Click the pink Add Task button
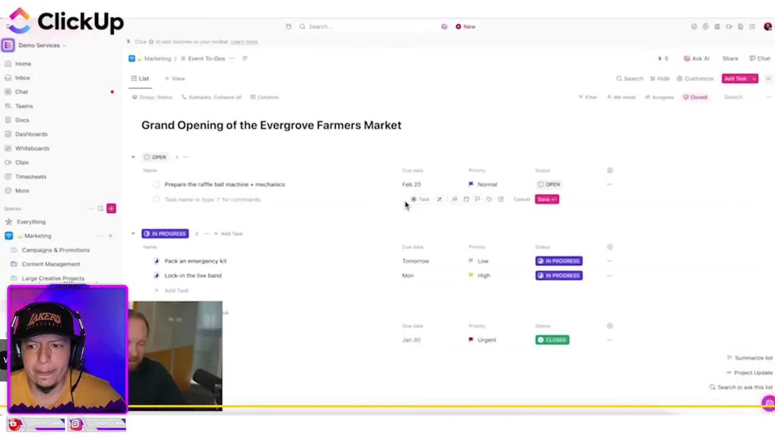The image size is (775, 436). pyautogui.click(x=735, y=79)
